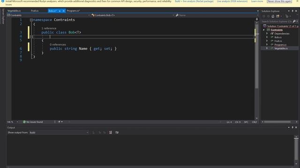Select the Bob.cs editor tab

52,11
